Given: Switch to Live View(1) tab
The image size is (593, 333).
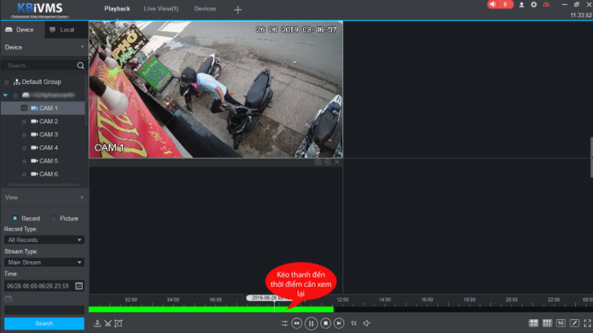Looking at the screenshot, I should [161, 9].
